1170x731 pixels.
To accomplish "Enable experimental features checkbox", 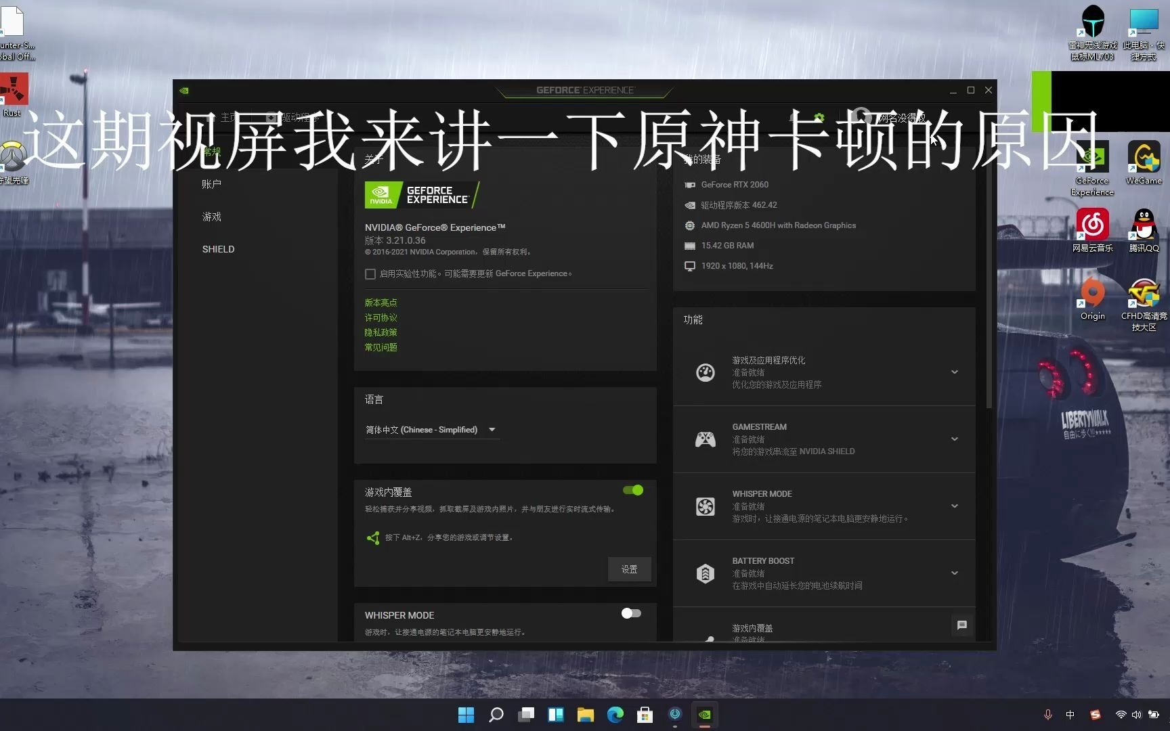I will pos(370,274).
